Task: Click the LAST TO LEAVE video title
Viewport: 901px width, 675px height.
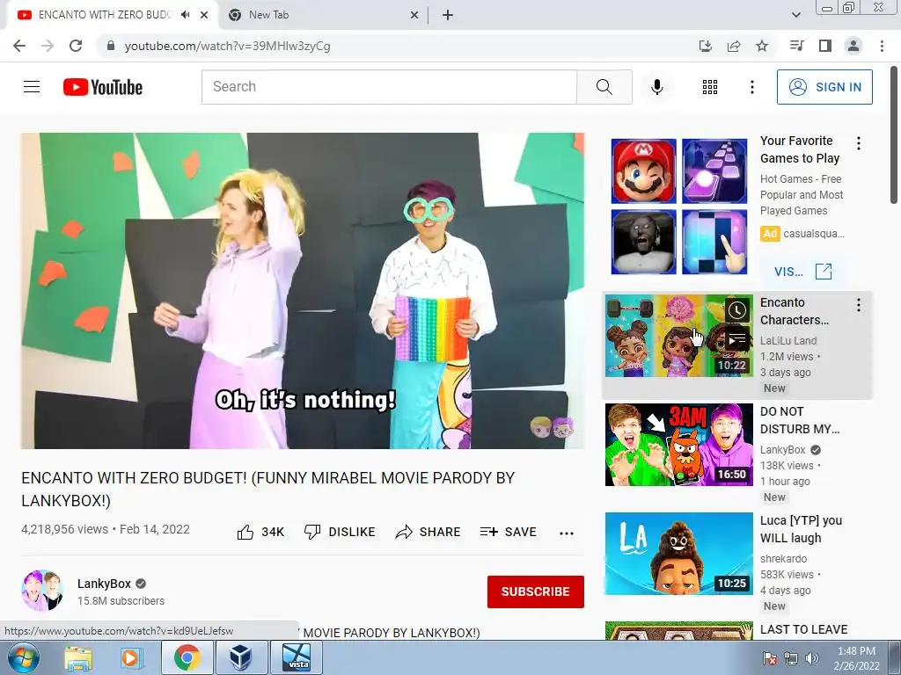Action: [803, 629]
